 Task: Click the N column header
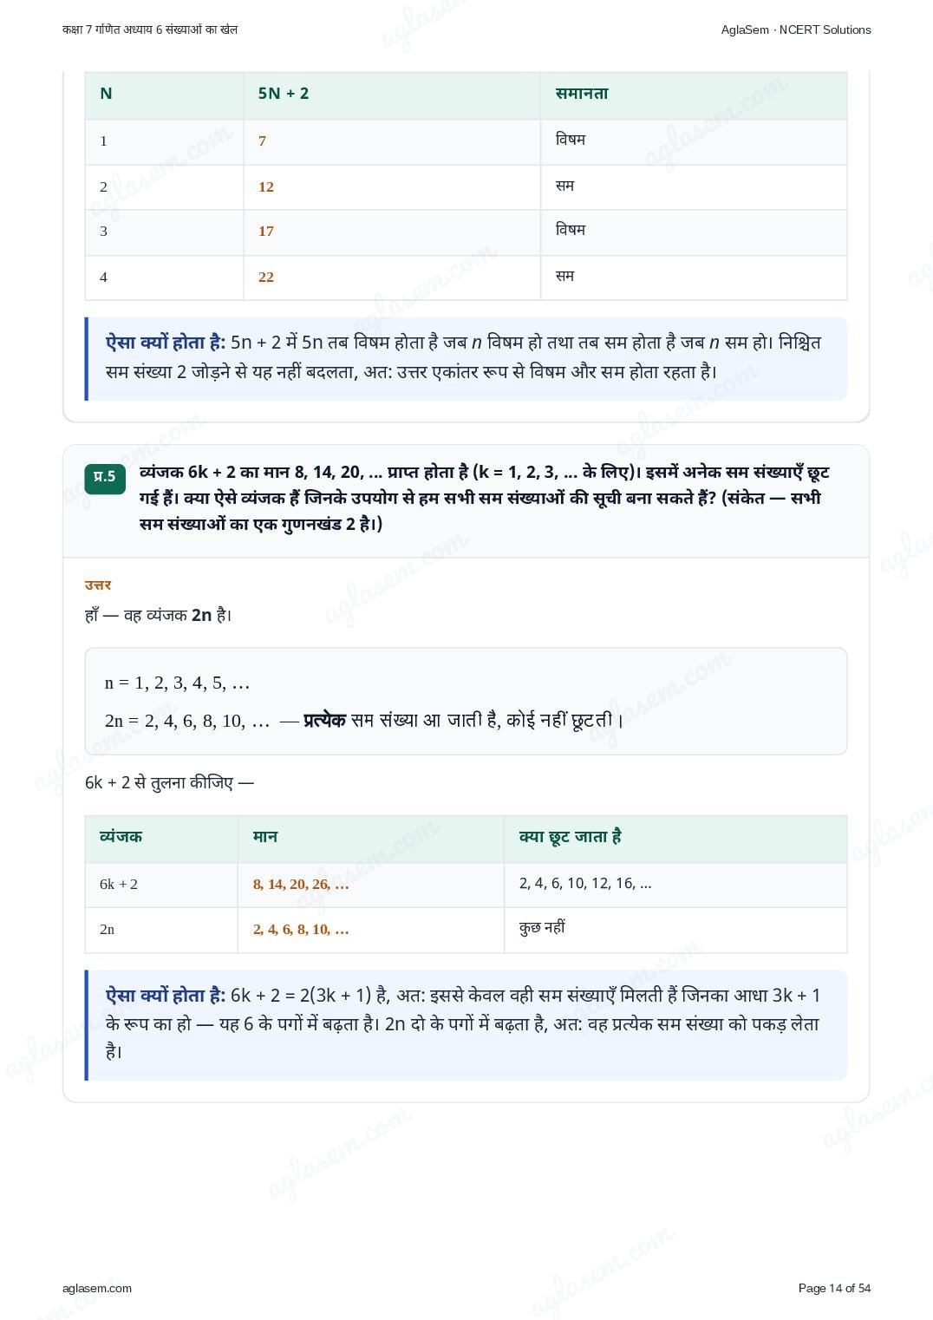click(x=106, y=94)
